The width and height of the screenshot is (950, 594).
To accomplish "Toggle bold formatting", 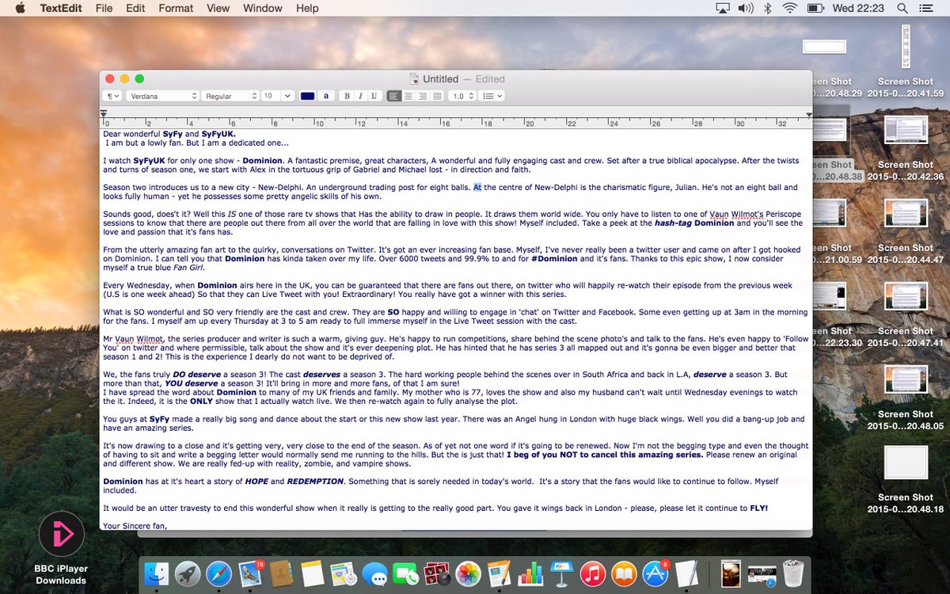I will pyautogui.click(x=347, y=96).
